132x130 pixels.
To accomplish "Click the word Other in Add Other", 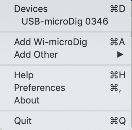I will (46, 54).
